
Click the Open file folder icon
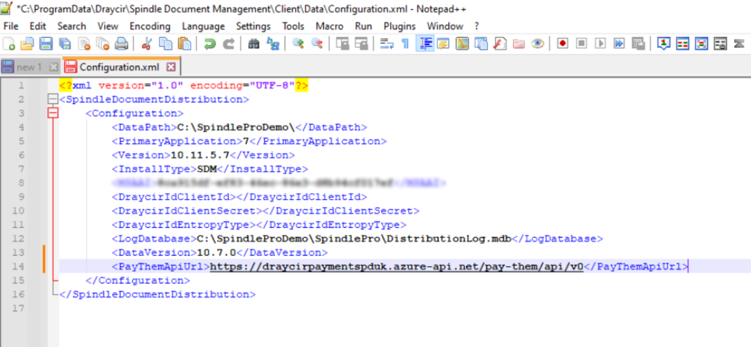pyautogui.click(x=27, y=44)
